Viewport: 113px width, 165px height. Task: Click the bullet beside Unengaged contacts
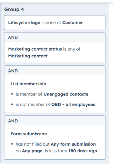point(12,94)
